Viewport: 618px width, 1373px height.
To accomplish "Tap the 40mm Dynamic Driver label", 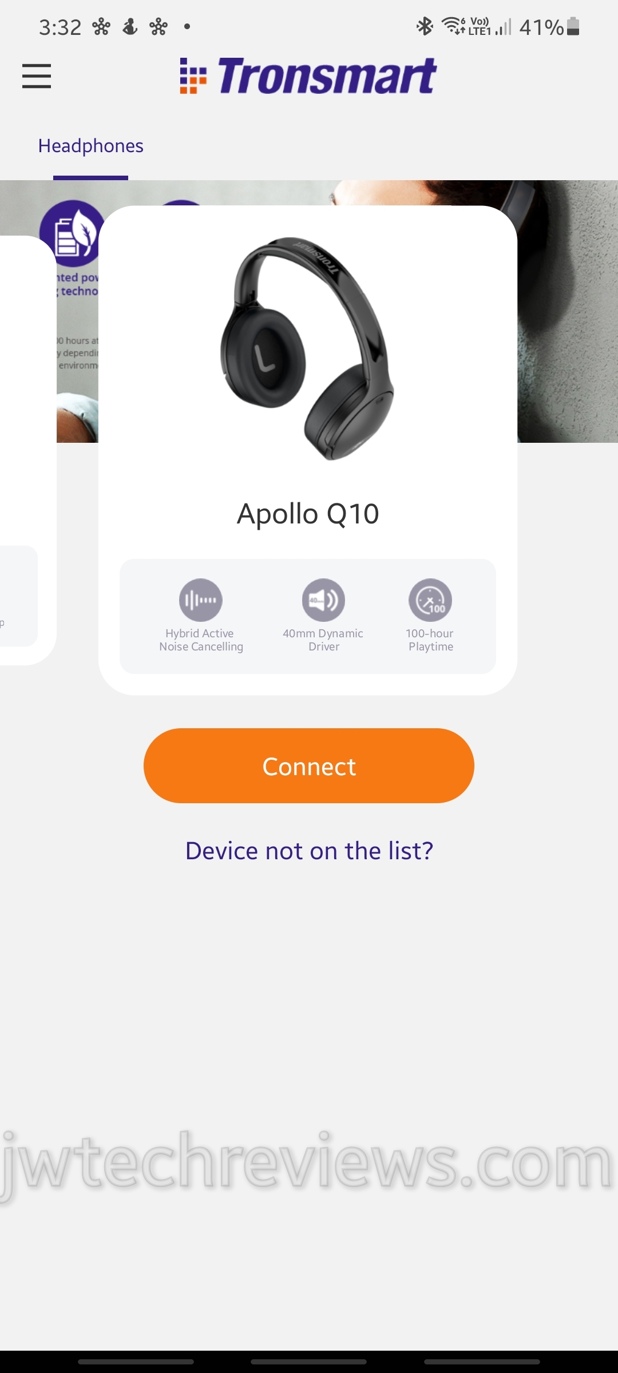I will (x=323, y=640).
